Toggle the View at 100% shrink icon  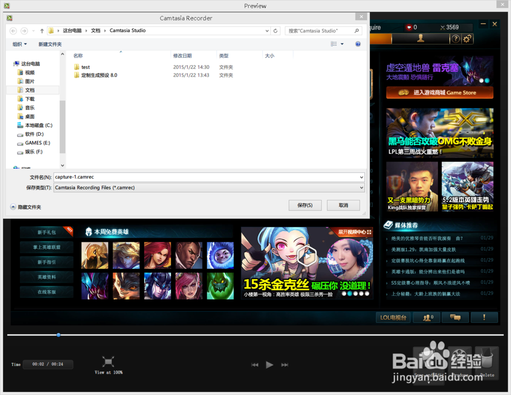[x=108, y=361]
